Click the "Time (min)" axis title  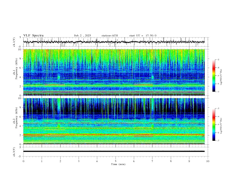click(x=118, y=164)
